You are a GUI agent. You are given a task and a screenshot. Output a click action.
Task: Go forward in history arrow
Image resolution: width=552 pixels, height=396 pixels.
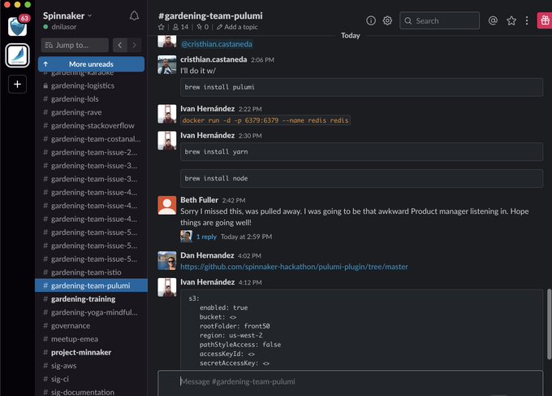(134, 46)
